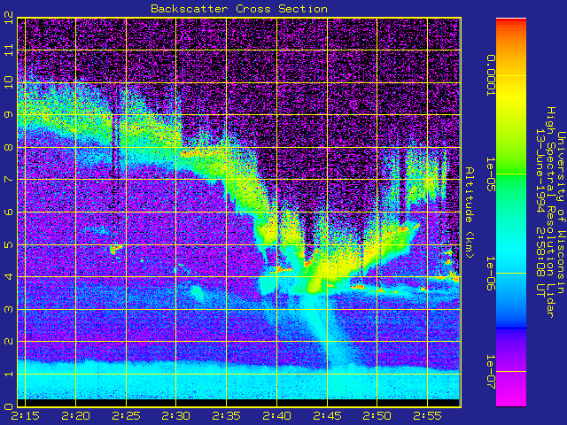This screenshot has width=567, height=425.
Task: Click the "Altitude (km)" axis title
Action: [x=469, y=212]
